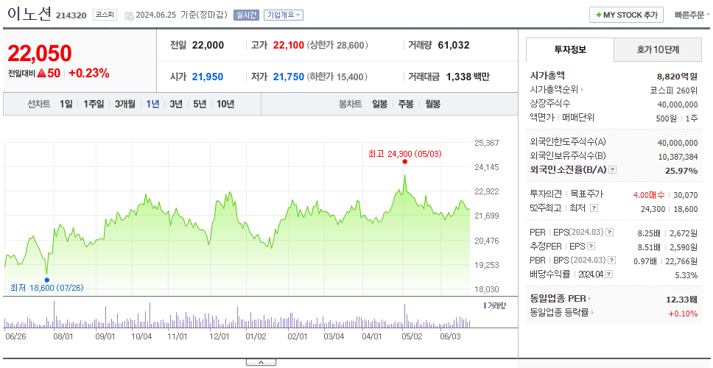Open help icon beside 추정PER EPS
Image resolution: width=713 pixels, height=368 pixels.
click(591, 247)
